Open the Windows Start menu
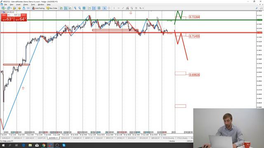Image resolution: width=264 pixels, height=148 pixels. tap(3, 145)
